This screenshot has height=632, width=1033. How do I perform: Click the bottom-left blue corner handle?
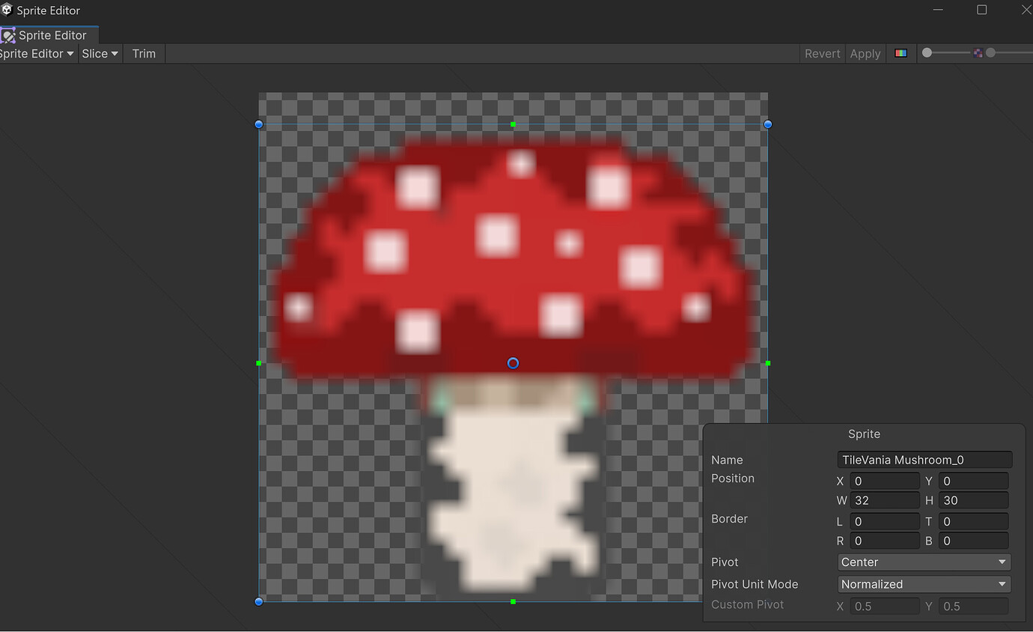coord(258,601)
